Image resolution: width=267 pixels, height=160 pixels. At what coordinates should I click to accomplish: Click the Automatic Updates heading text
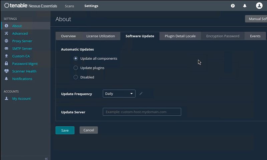tap(77, 49)
